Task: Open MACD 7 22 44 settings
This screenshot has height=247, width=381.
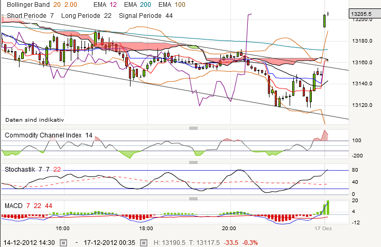Action: [x=29, y=206]
